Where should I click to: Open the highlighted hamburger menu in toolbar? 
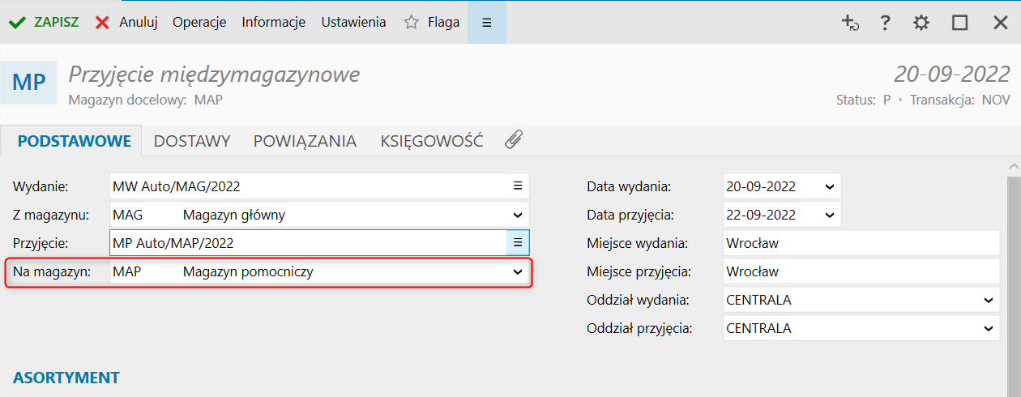[x=487, y=23]
